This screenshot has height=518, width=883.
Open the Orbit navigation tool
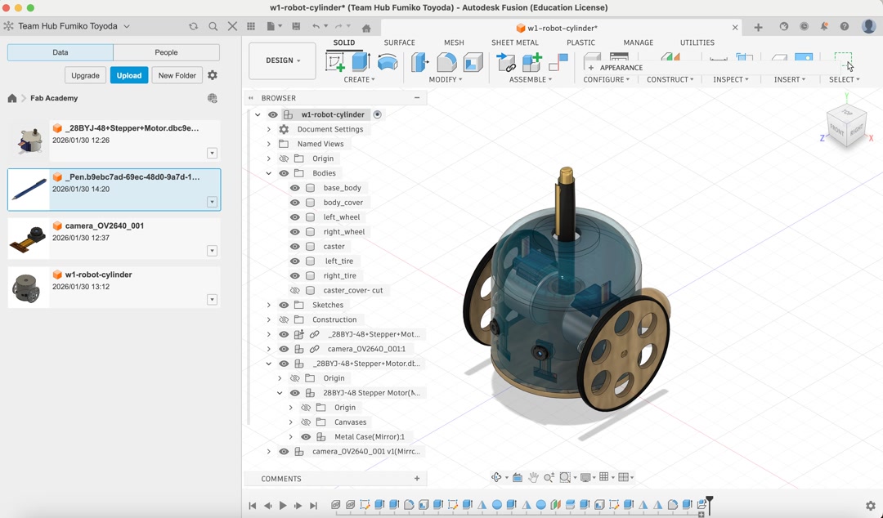pyautogui.click(x=496, y=477)
